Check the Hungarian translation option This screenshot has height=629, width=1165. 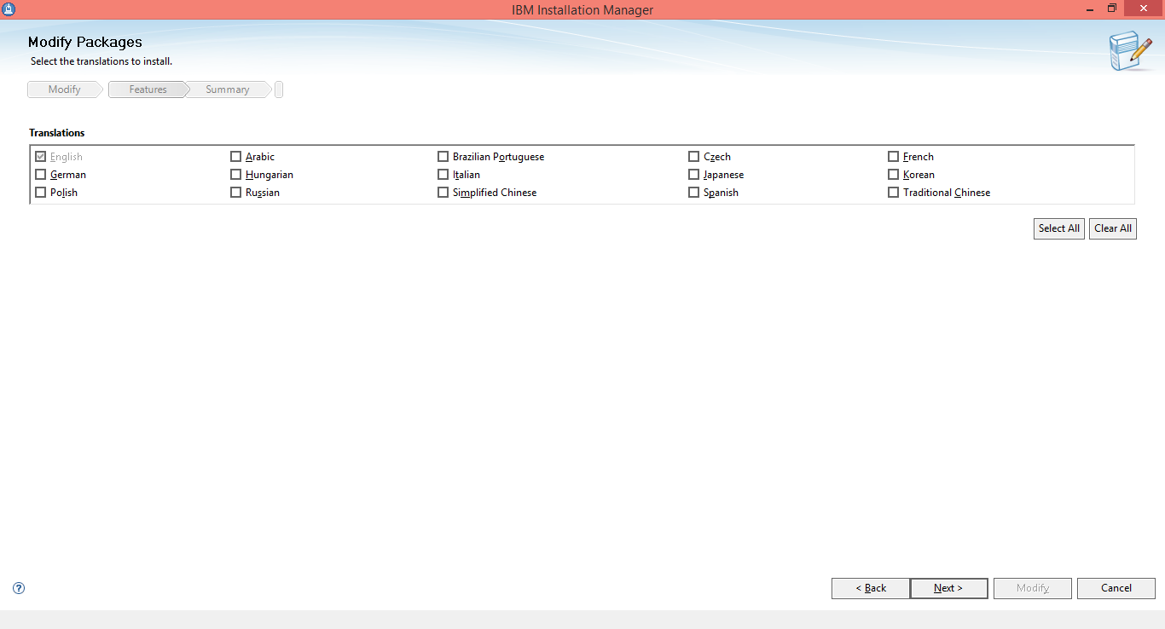(x=236, y=175)
